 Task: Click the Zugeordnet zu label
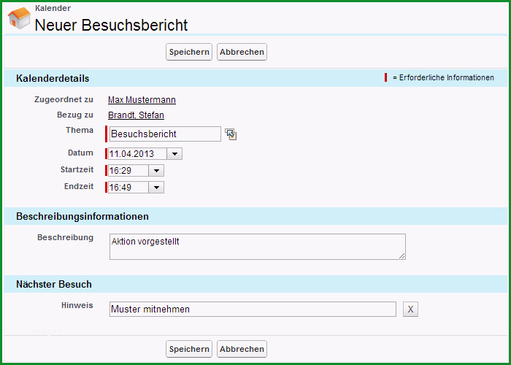click(x=64, y=99)
